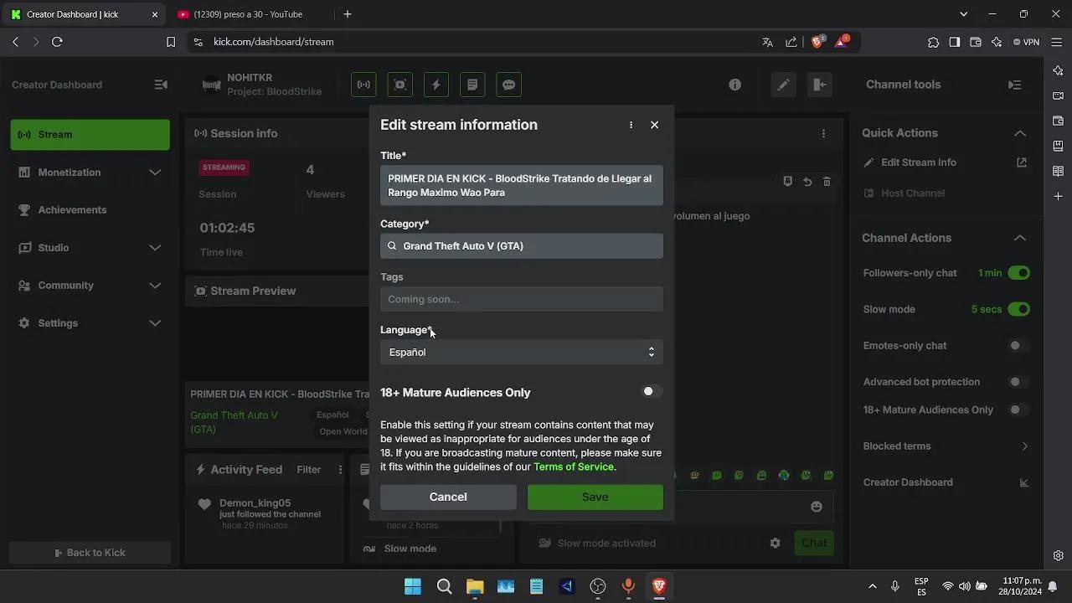The height and width of the screenshot is (603, 1072).
Task: Open the Language dropdown showing Español
Action: click(521, 353)
